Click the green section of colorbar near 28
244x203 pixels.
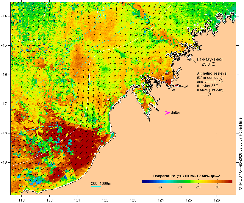coord(179,182)
